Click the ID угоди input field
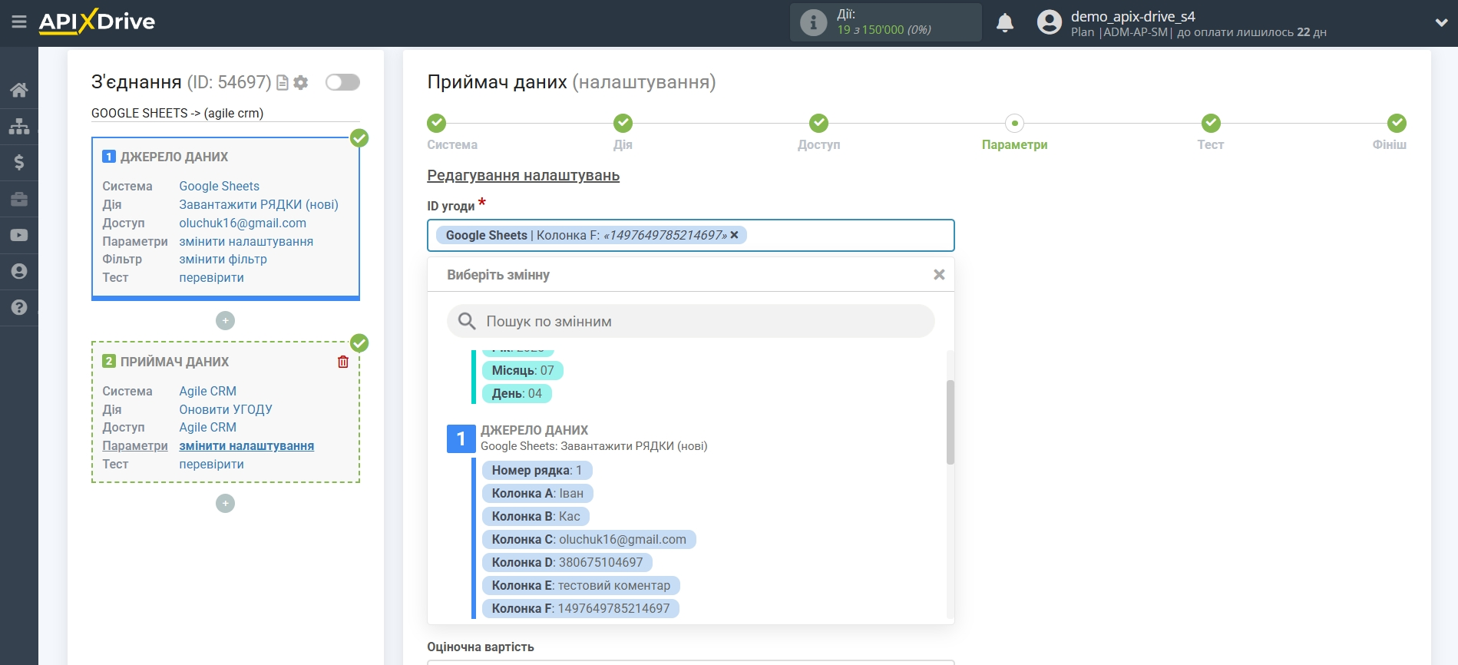Viewport: 1458px width, 665px height. pyautogui.click(x=691, y=235)
